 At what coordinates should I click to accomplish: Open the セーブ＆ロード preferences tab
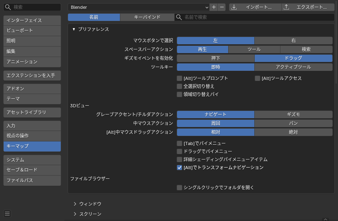tap(32, 170)
